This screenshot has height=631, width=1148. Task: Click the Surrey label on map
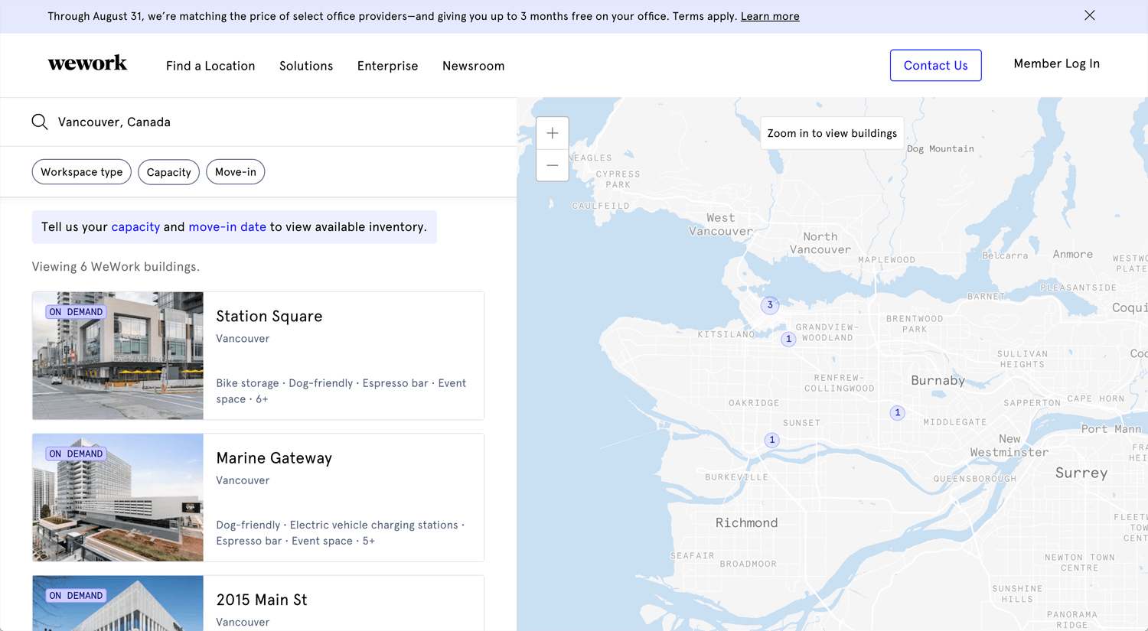1081,473
